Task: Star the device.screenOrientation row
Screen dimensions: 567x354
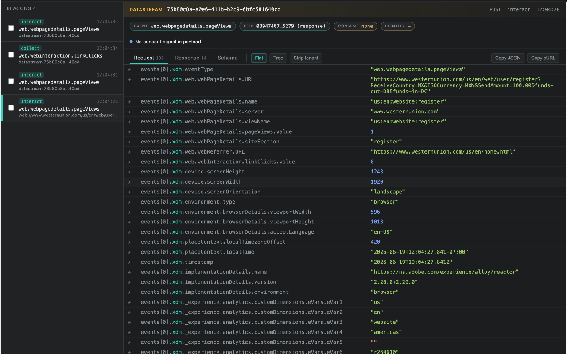Action: 130,192
